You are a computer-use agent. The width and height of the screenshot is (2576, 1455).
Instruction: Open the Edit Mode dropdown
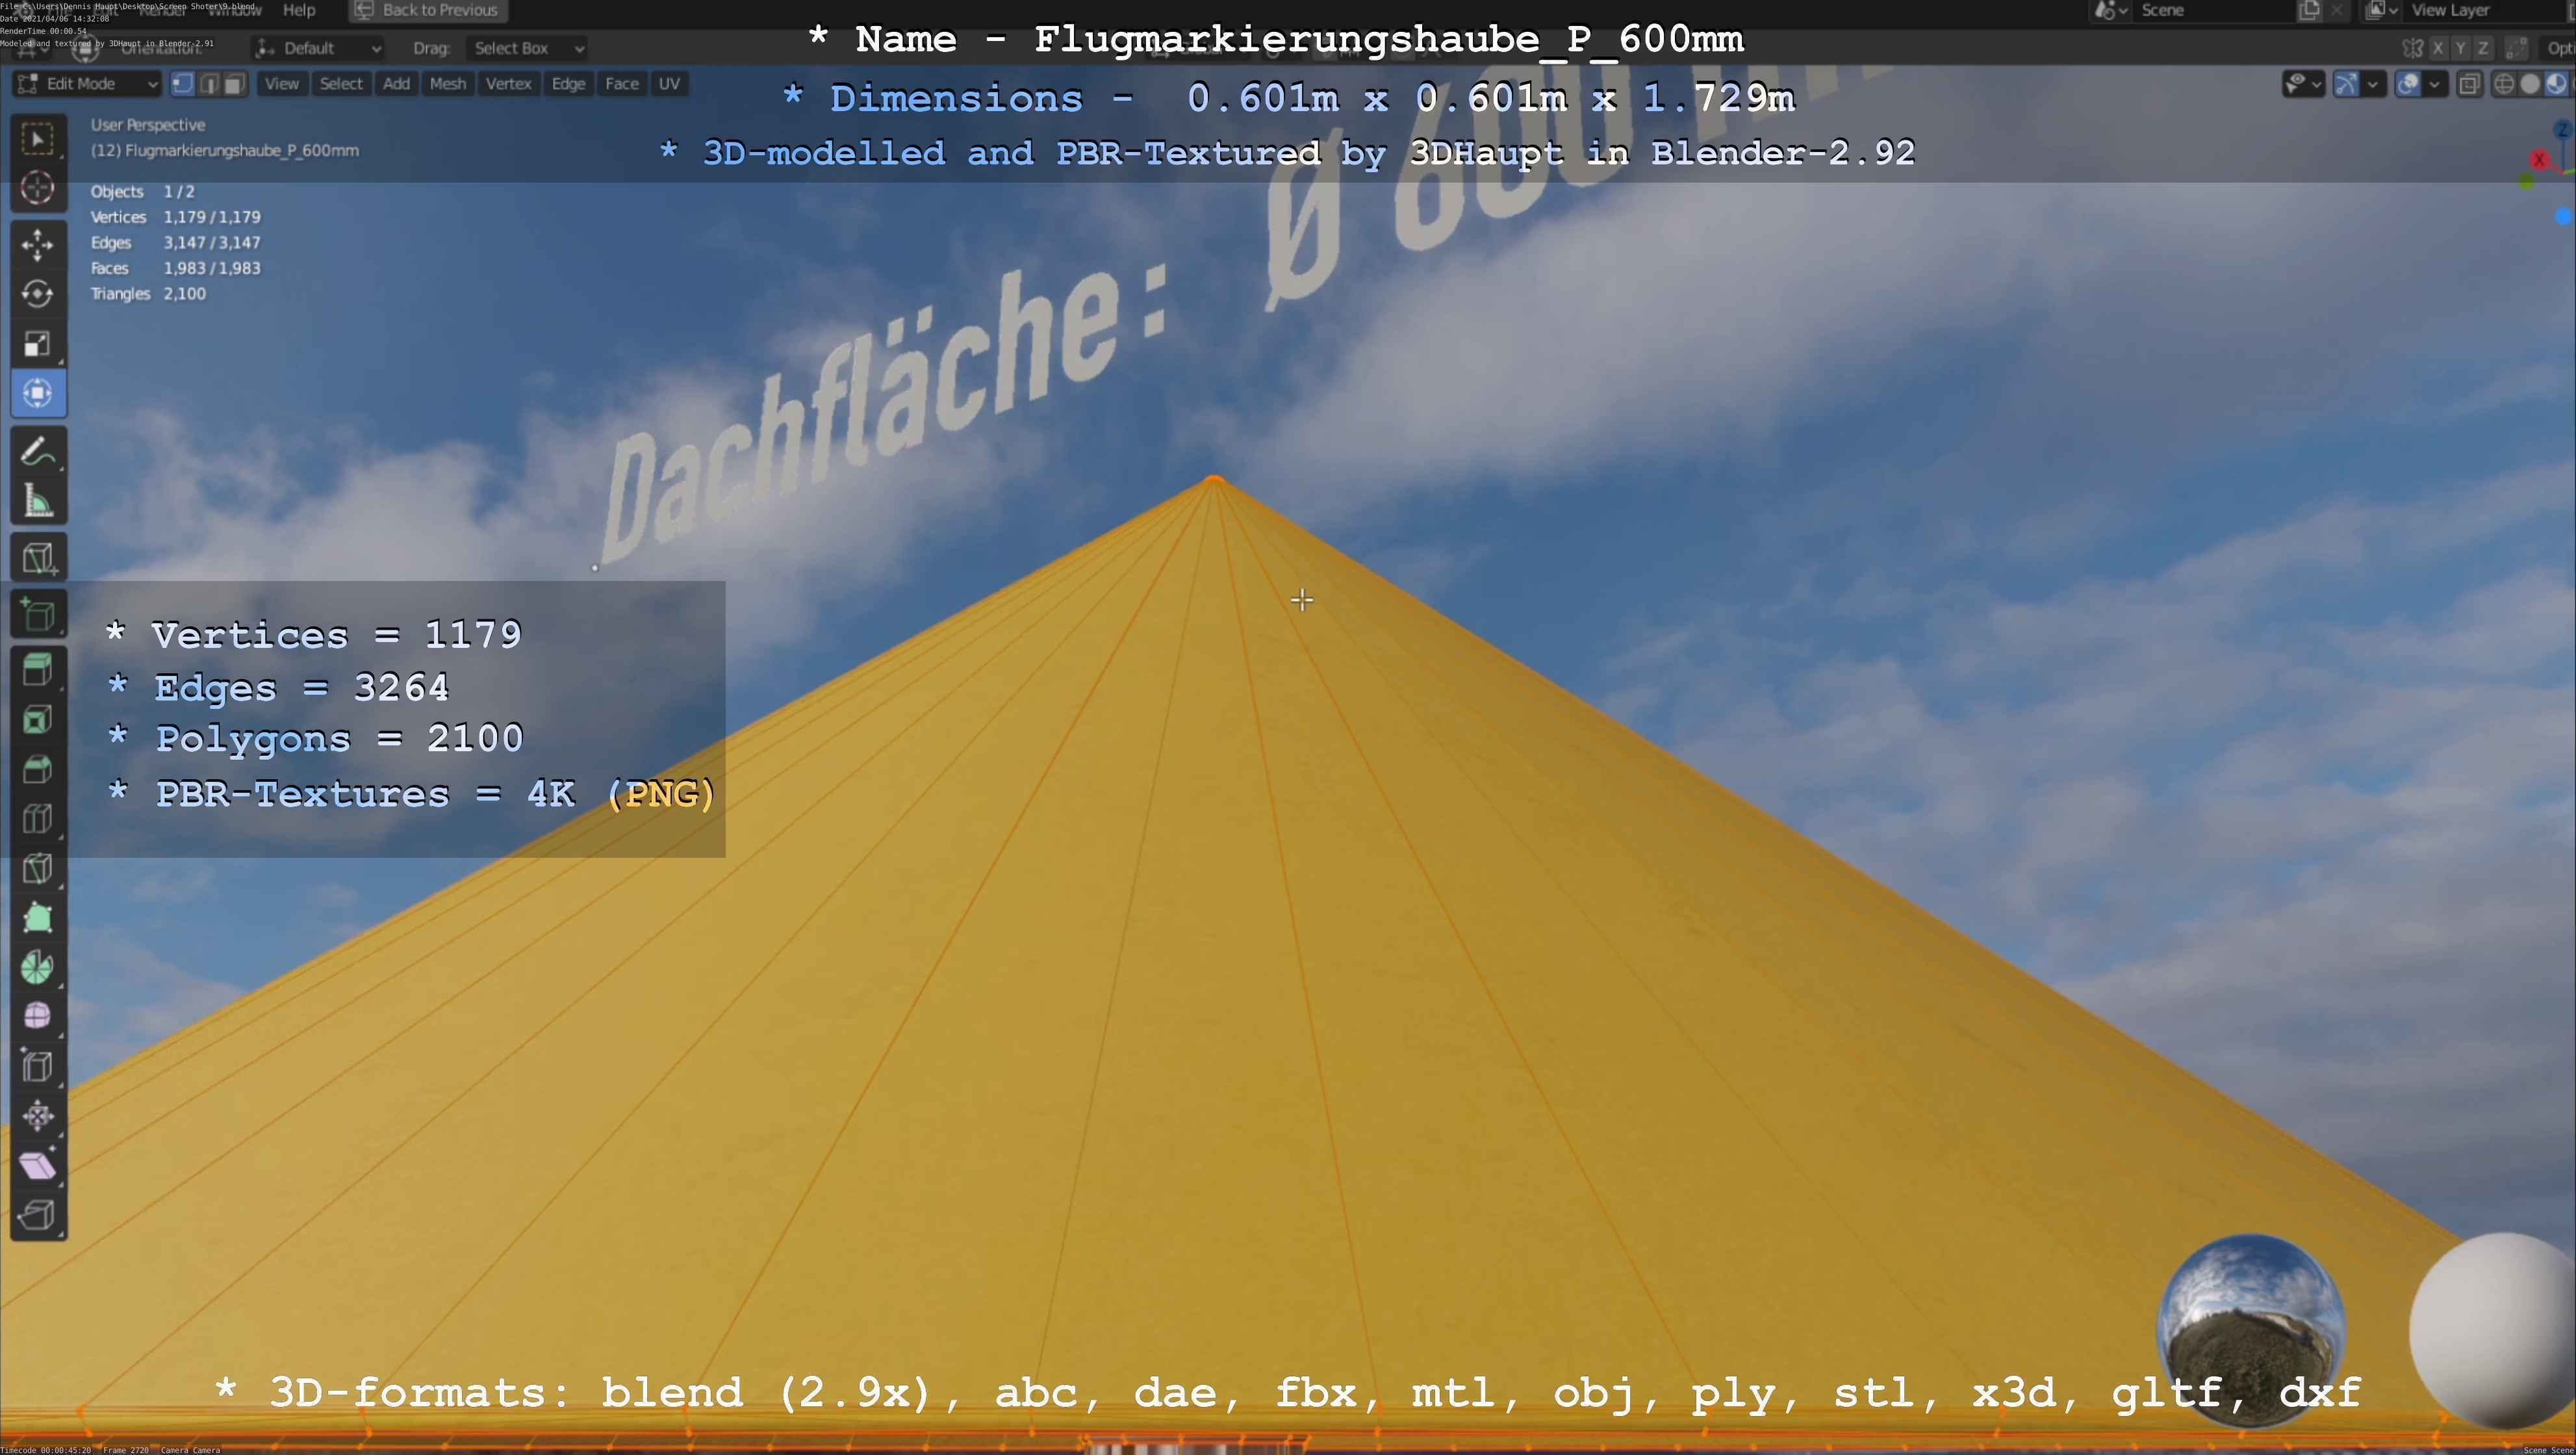pyautogui.click(x=87, y=84)
